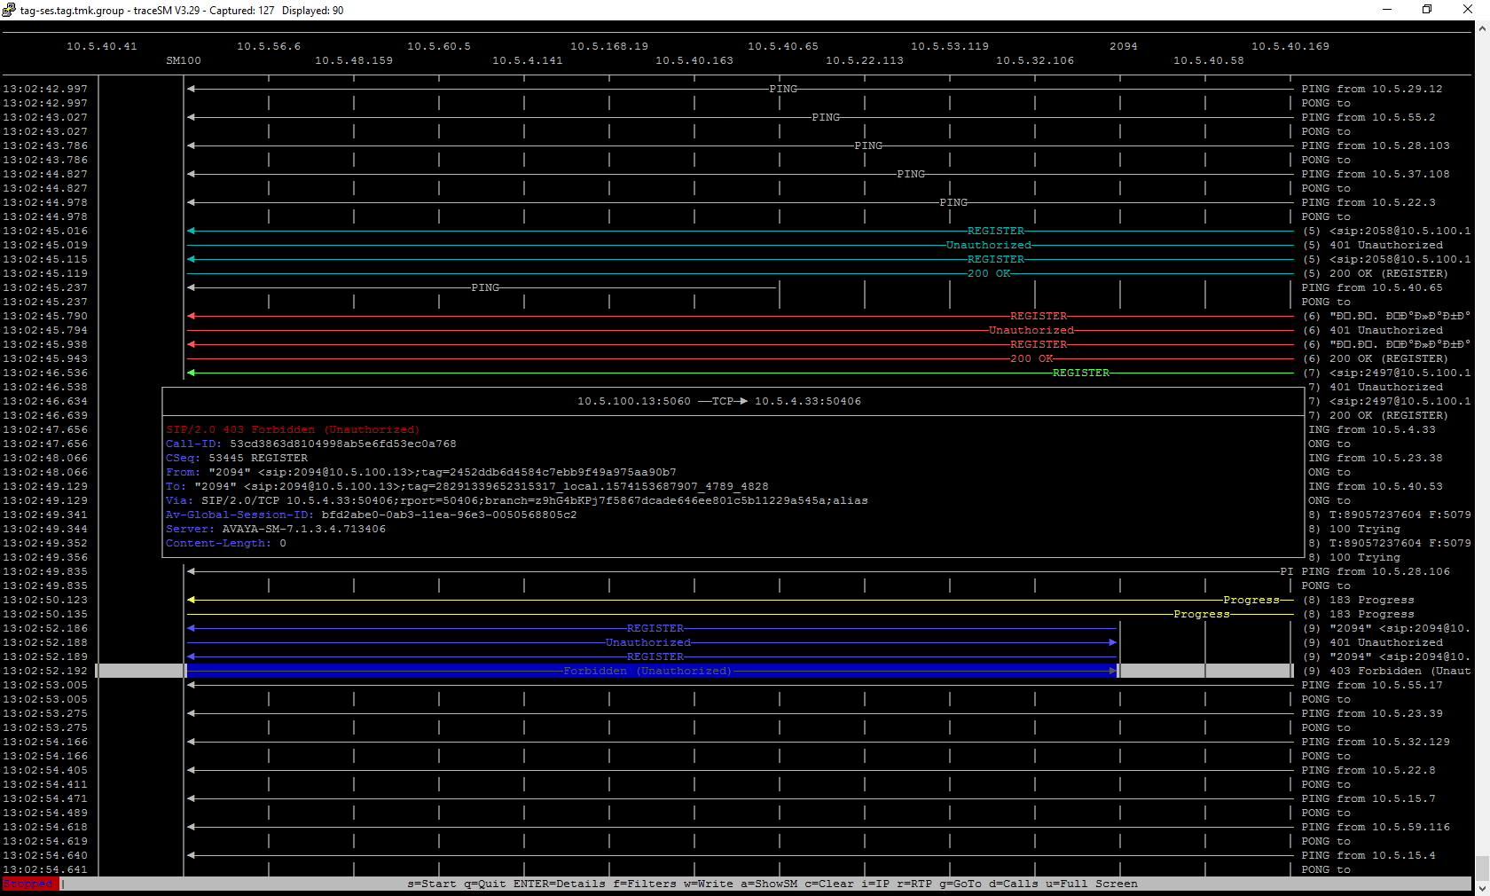Click the 10.5.60.5 host header
Viewport: 1490px width, 896px height.
click(x=439, y=46)
